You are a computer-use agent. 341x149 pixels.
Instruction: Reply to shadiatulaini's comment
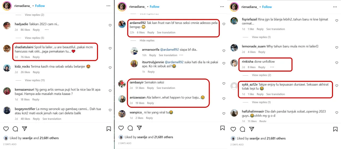click(x=36, y=57)
